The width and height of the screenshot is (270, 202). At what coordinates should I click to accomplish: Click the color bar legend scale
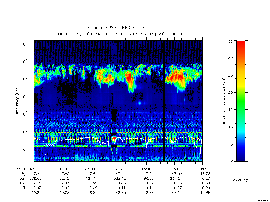pyautogui.click(x=240, y=101)
